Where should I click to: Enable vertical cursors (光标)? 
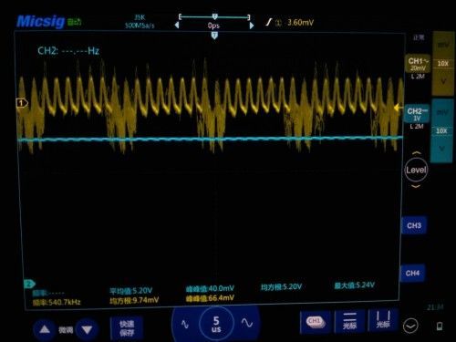click(383, 320)
